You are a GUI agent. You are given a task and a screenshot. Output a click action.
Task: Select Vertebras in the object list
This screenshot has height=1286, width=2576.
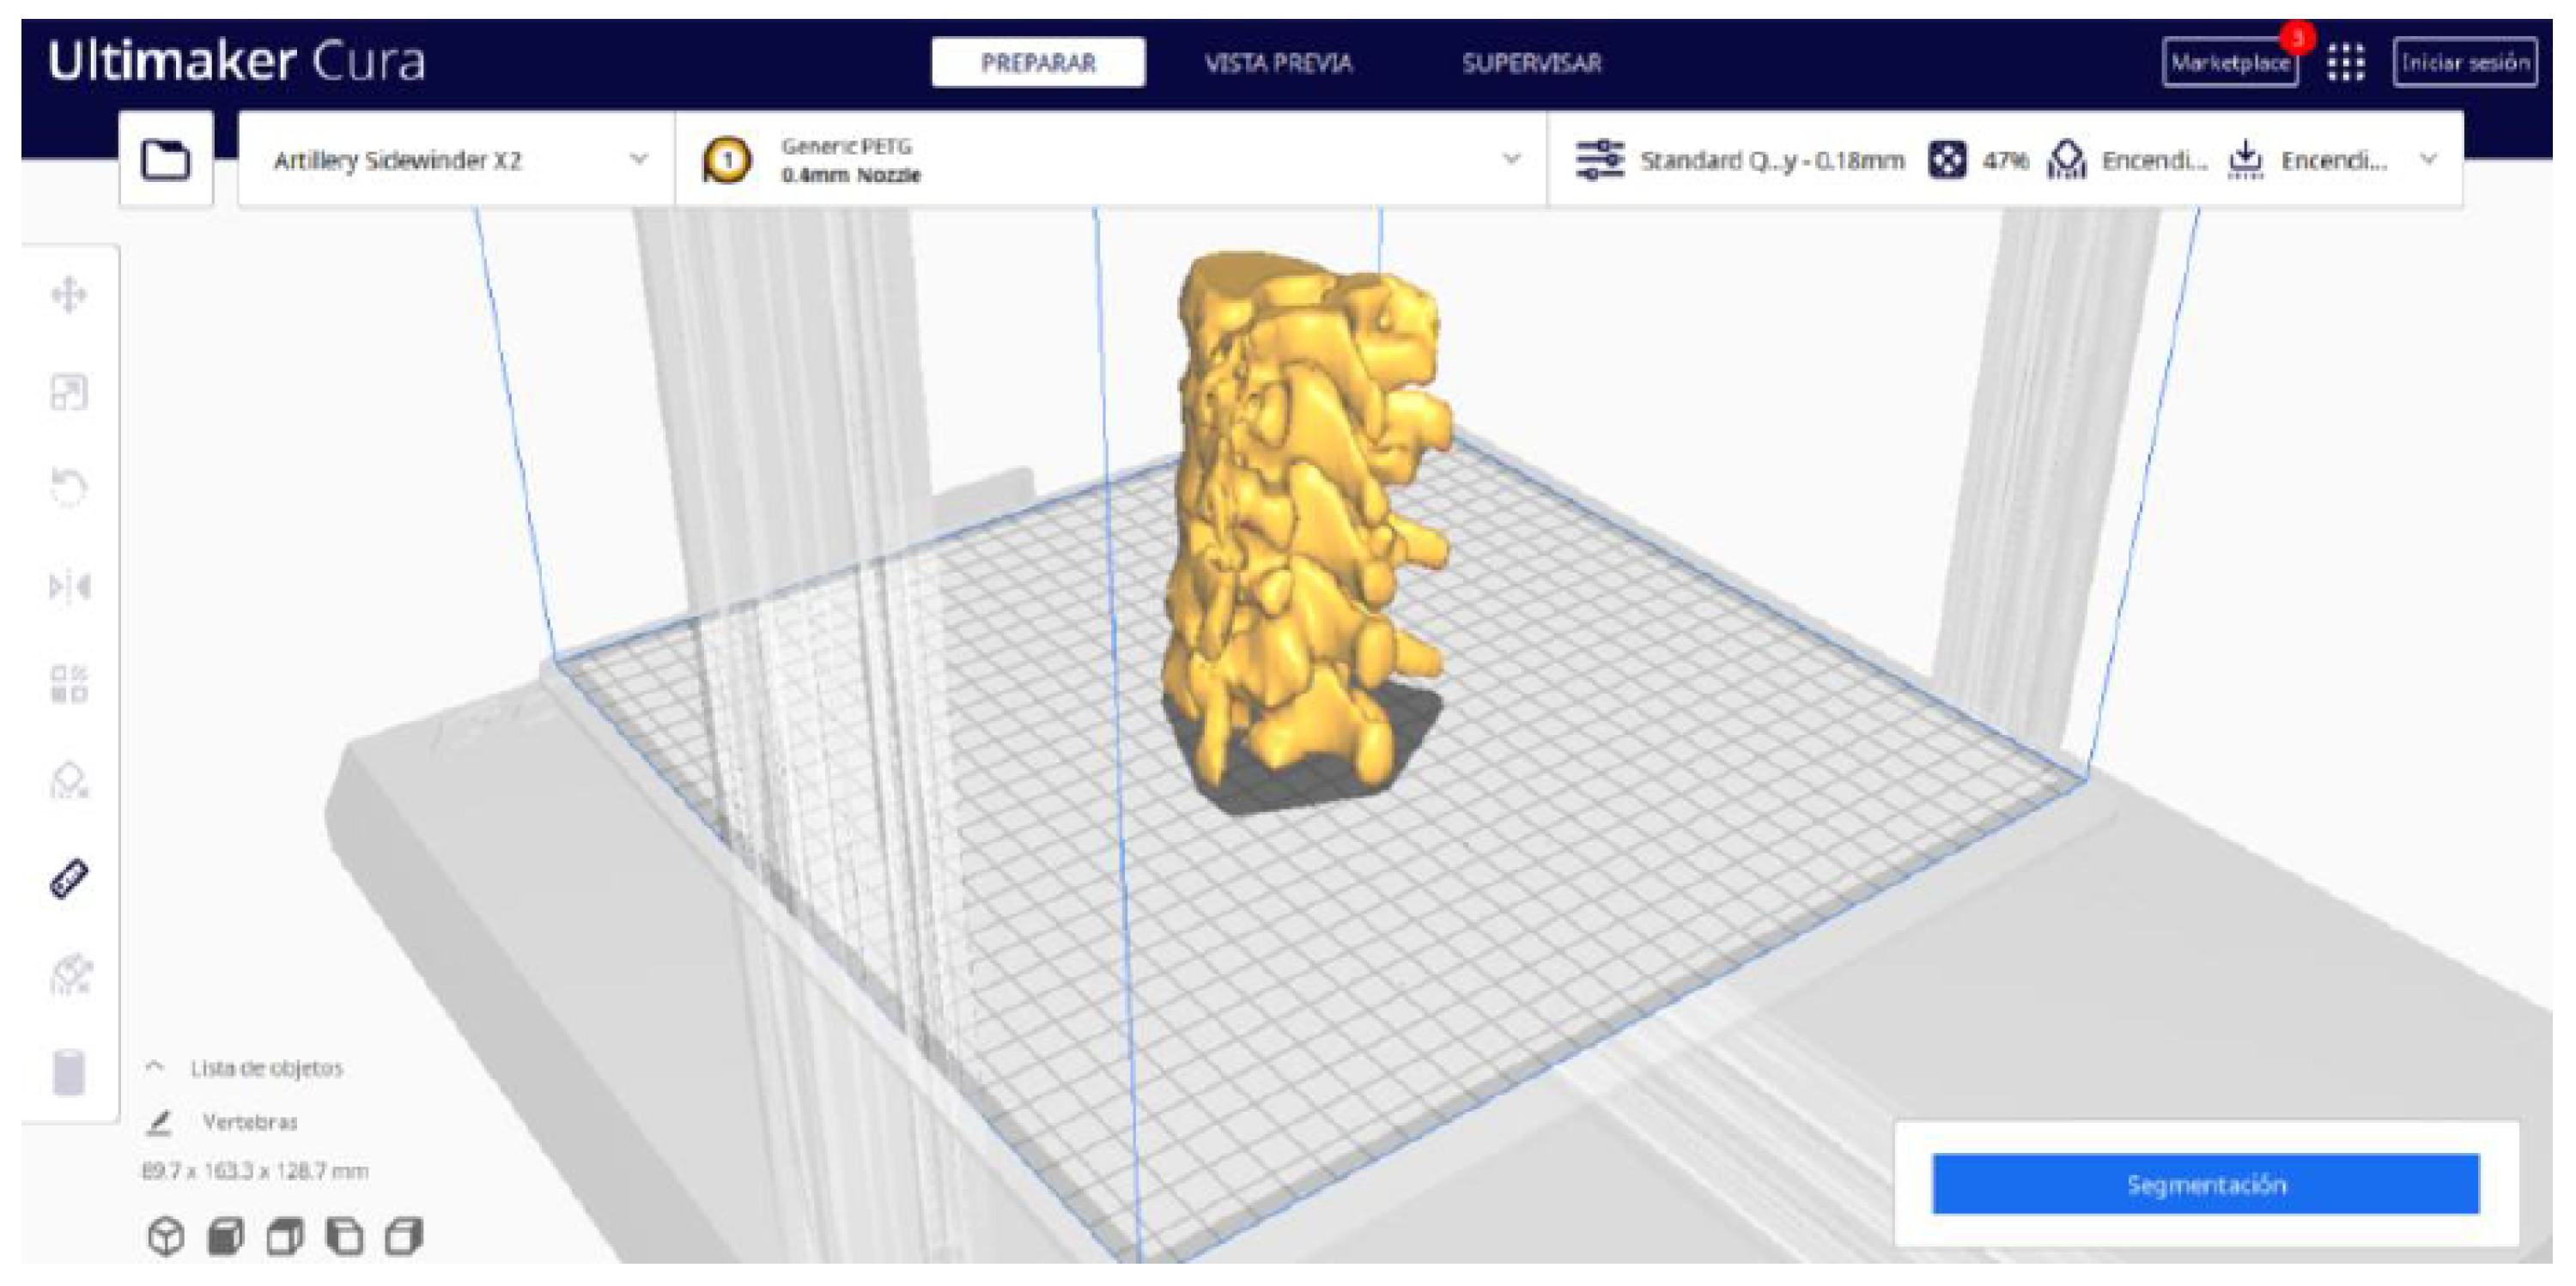click(x=250, y=1122)
